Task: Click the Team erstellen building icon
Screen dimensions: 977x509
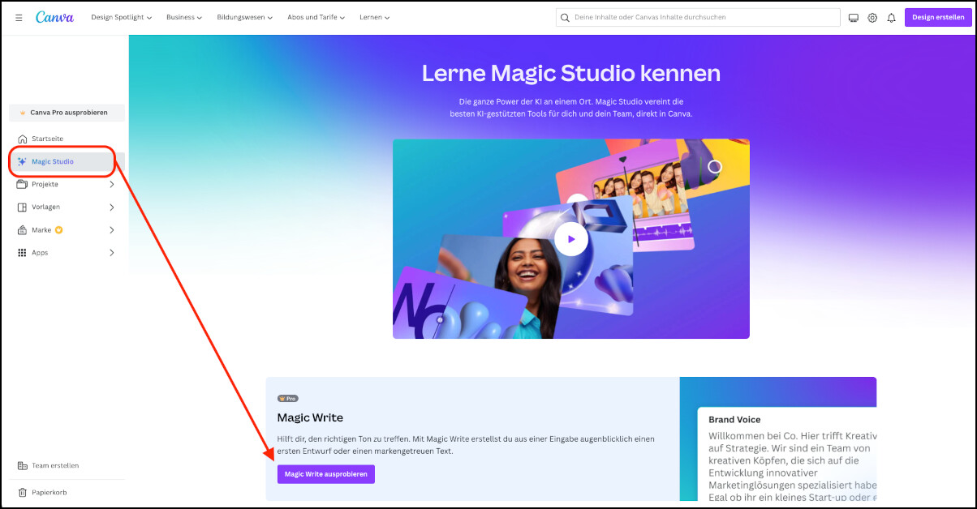Action: tap(22, 466)
